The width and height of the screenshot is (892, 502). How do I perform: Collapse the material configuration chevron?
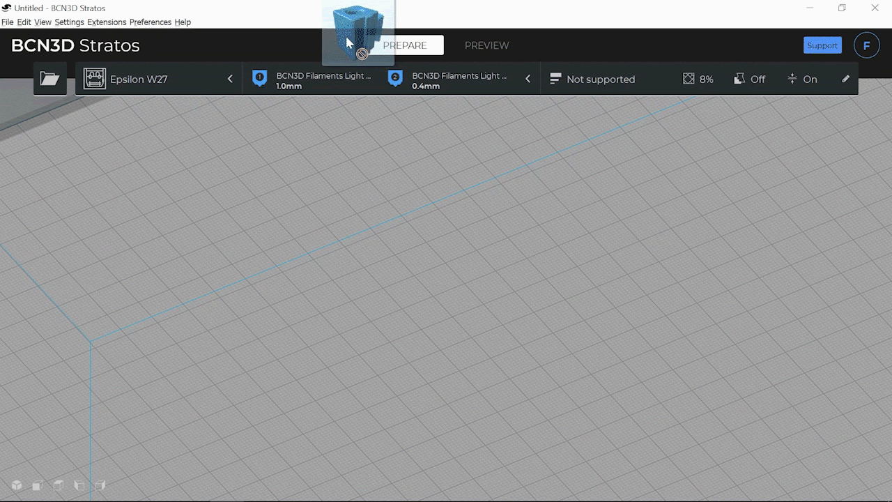click(x=528, y=79)
